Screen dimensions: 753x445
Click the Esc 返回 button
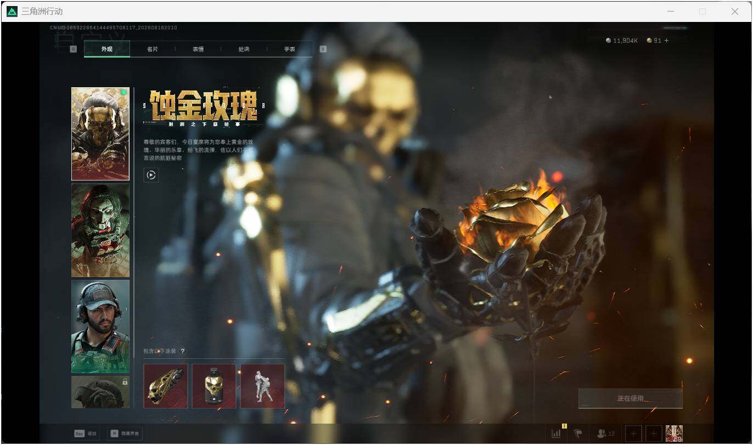(x=86, y=433)
